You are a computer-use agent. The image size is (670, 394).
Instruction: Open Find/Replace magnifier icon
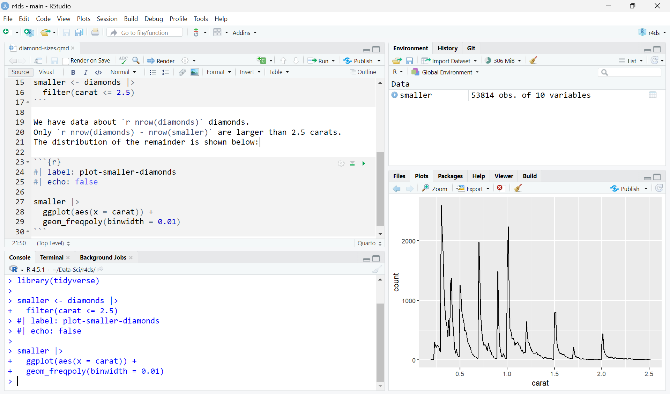[136, 60]
